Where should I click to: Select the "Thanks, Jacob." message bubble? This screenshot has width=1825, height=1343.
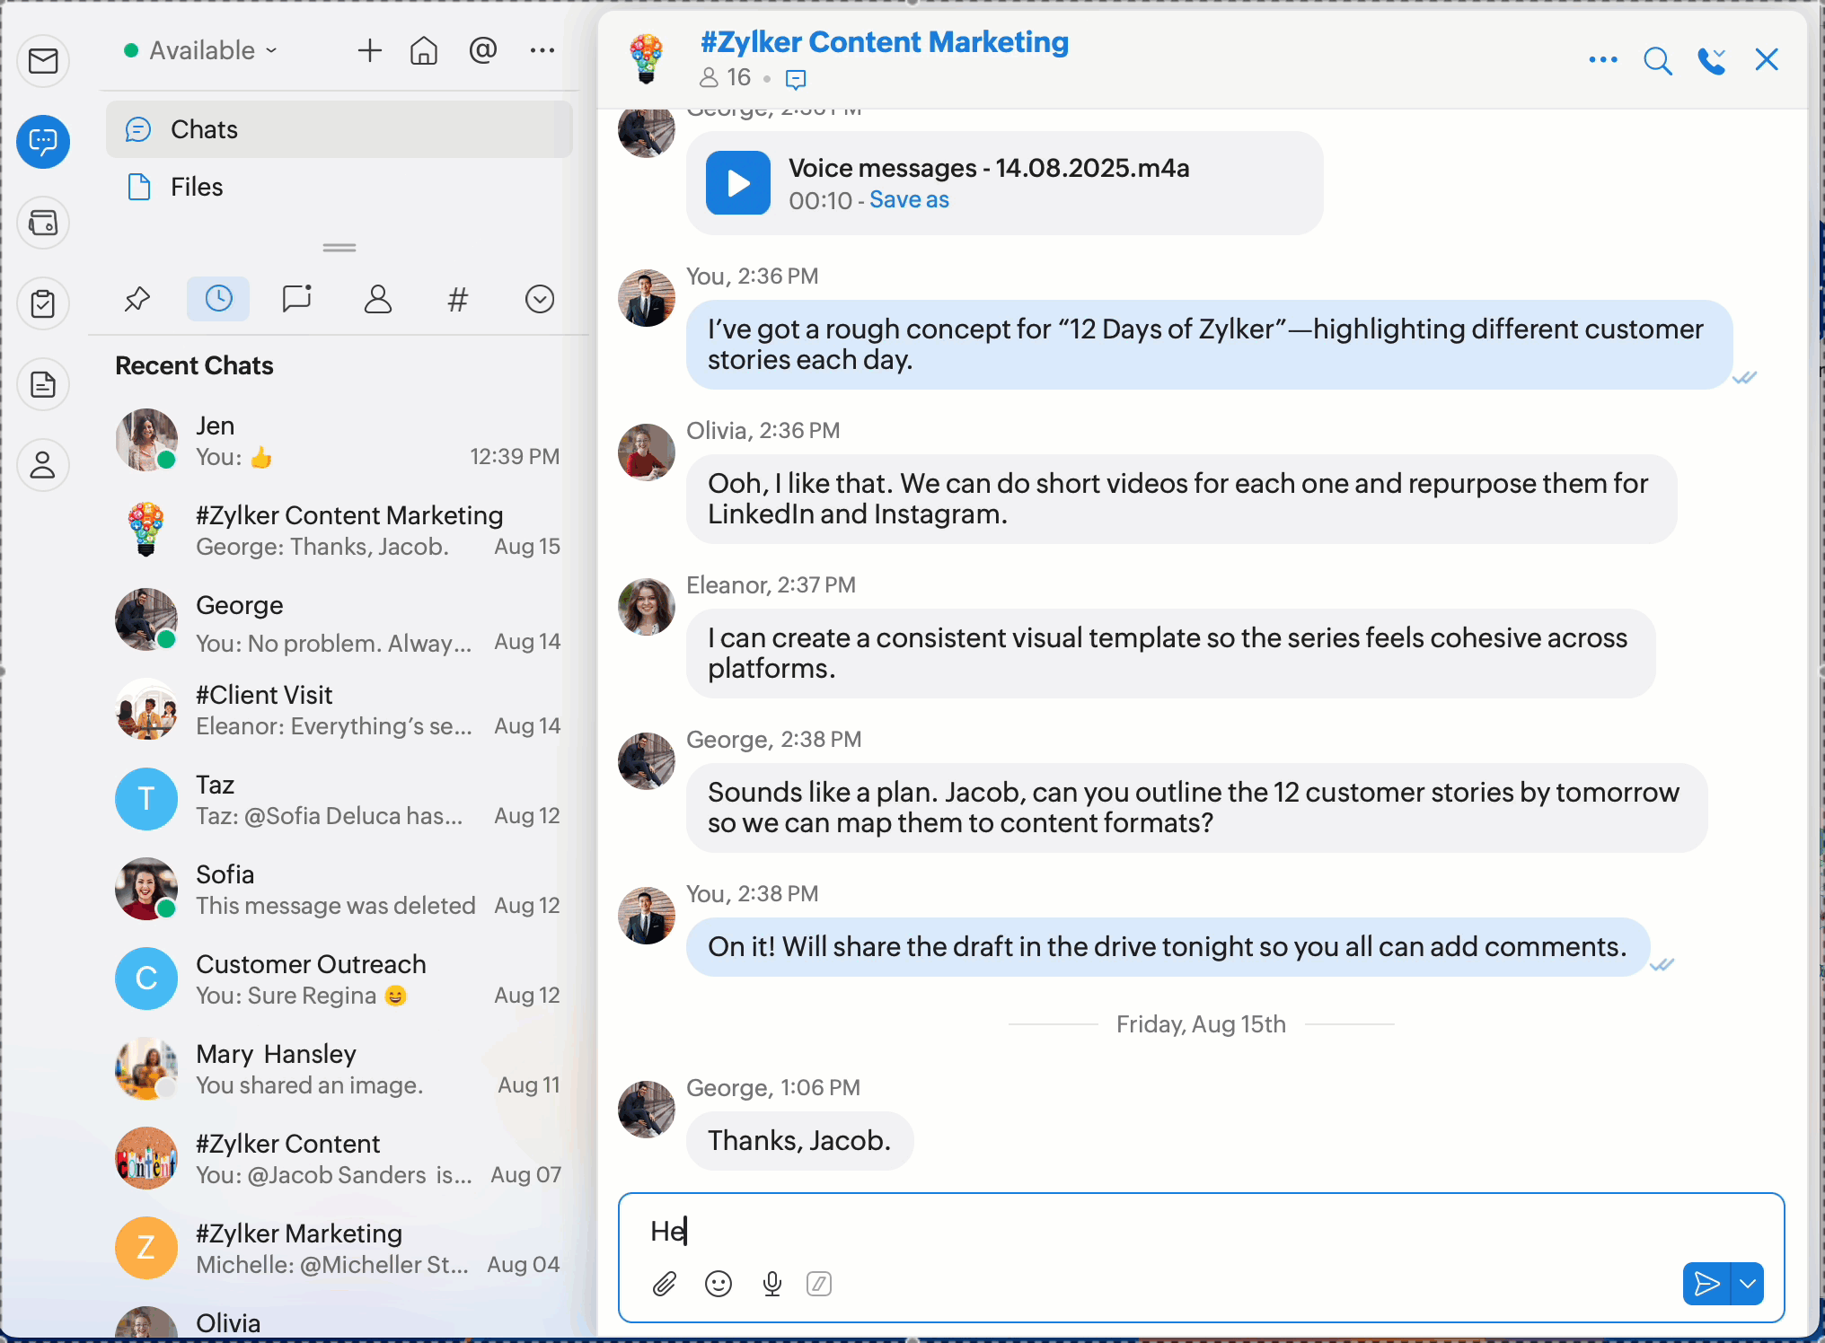799,1141
